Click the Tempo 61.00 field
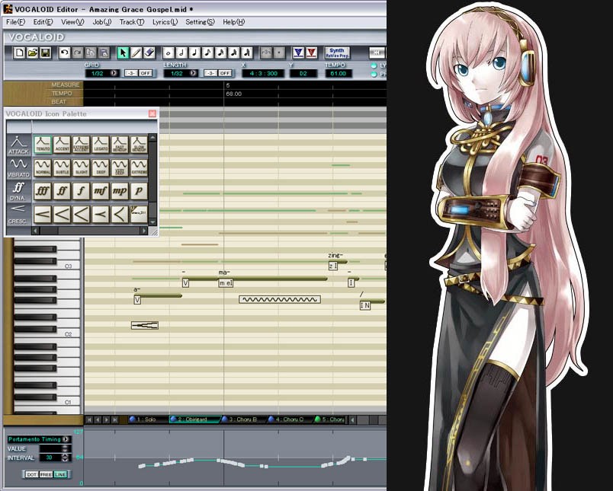 click(336, 73)
